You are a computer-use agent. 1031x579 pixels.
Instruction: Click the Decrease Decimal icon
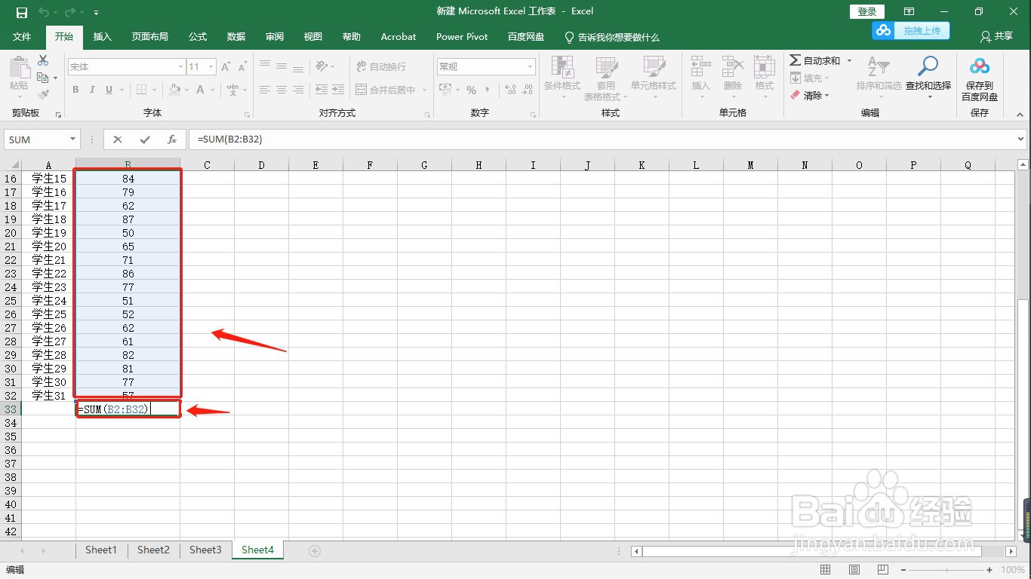[527, 90]
